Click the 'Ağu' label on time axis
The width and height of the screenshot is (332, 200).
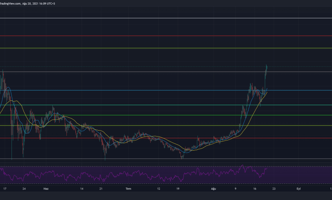click(x=214, y=188)
